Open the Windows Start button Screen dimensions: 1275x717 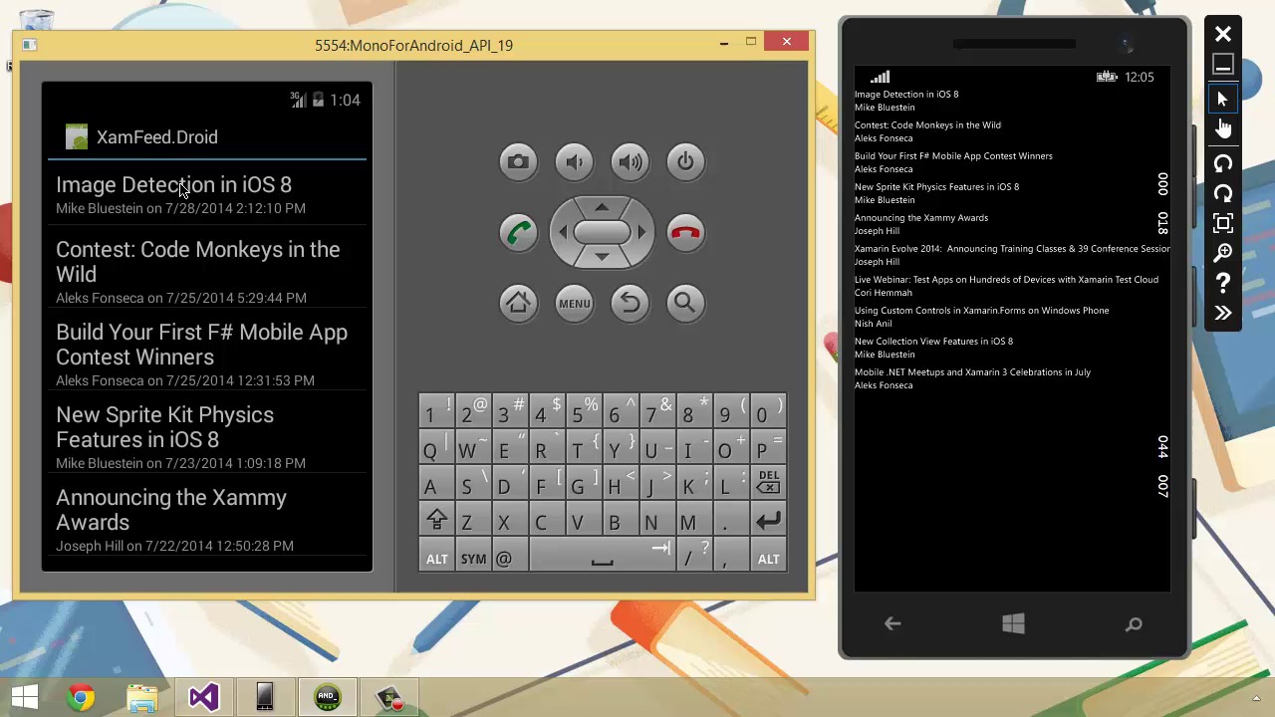click(24, 697)
